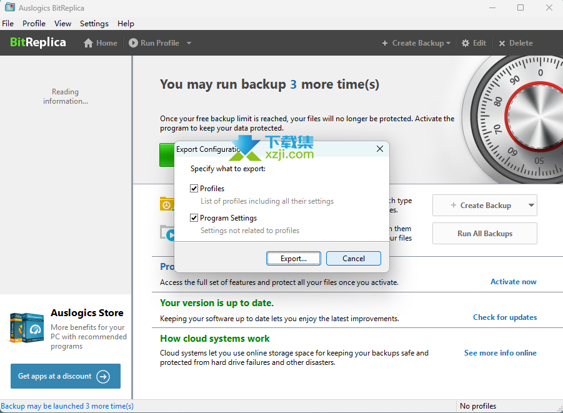
Task: Click the Activate now link
Action: point(514,282)
